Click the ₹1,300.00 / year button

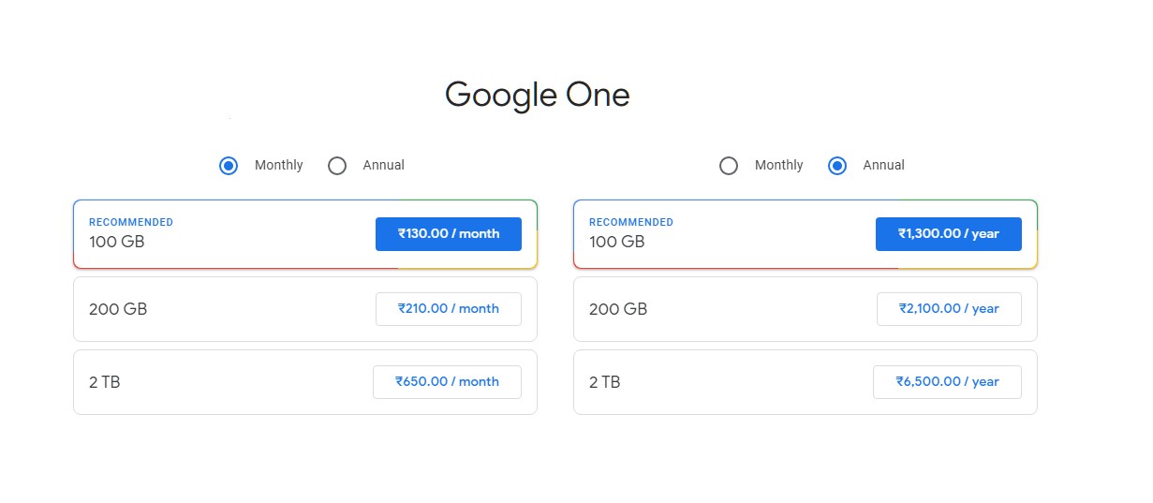tap(949, 234)
